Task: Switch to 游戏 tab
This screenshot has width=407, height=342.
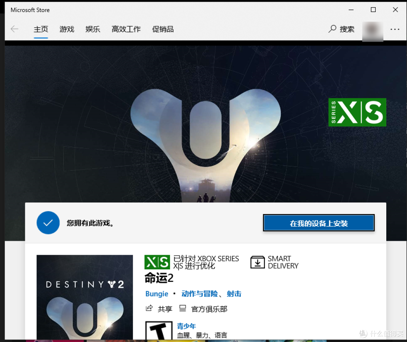Action: 67,29
